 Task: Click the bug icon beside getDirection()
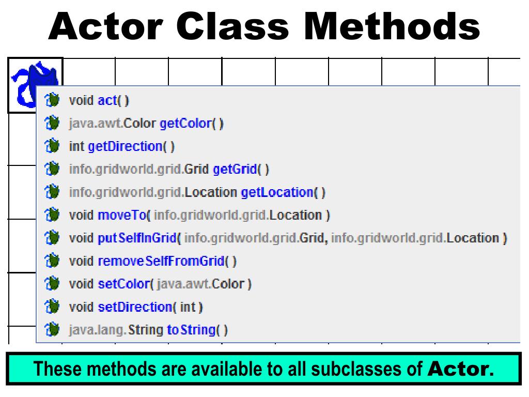52,146
